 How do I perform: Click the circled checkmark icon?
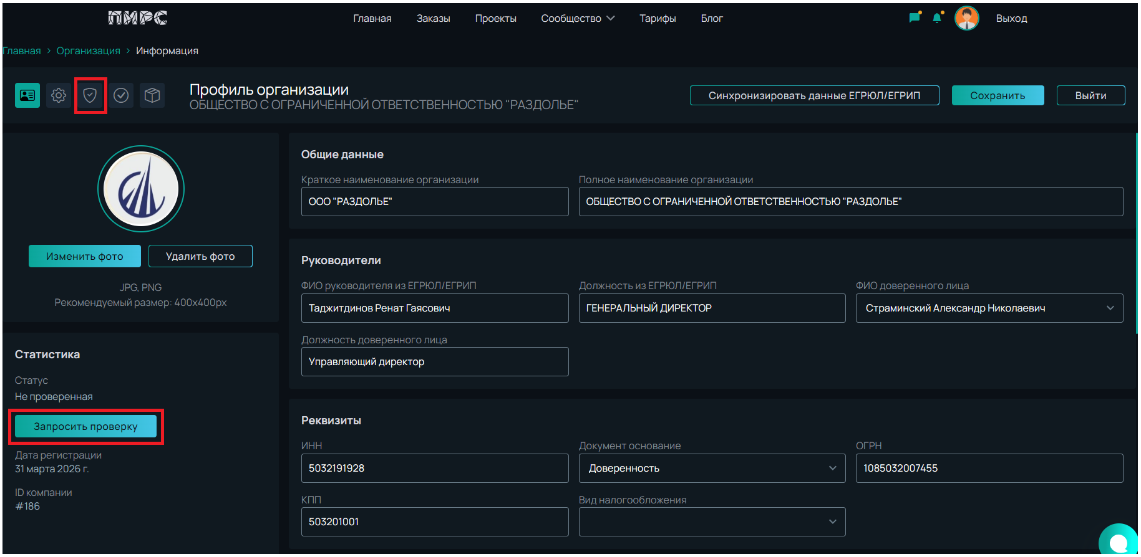point(121,95)
